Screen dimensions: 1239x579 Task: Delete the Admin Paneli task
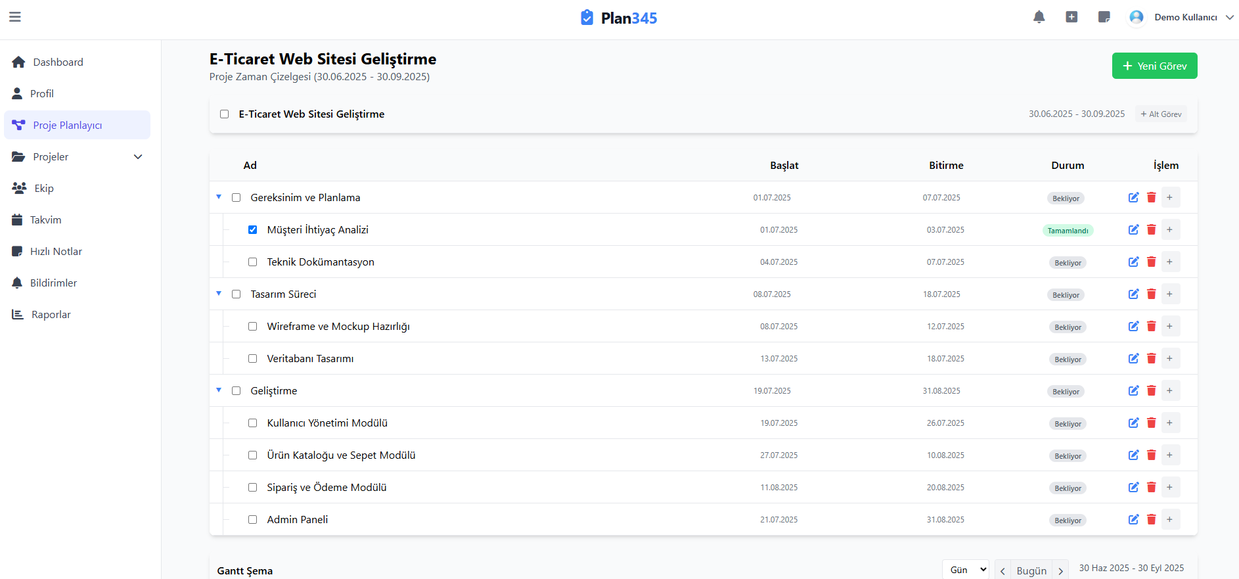coord(1151,519)
